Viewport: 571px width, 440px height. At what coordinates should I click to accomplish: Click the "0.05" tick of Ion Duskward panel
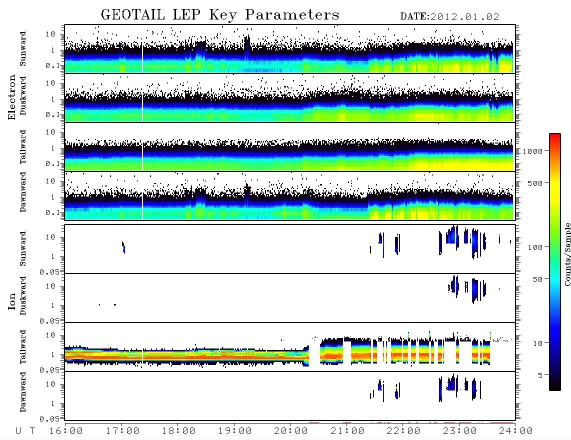coord(49,321)
